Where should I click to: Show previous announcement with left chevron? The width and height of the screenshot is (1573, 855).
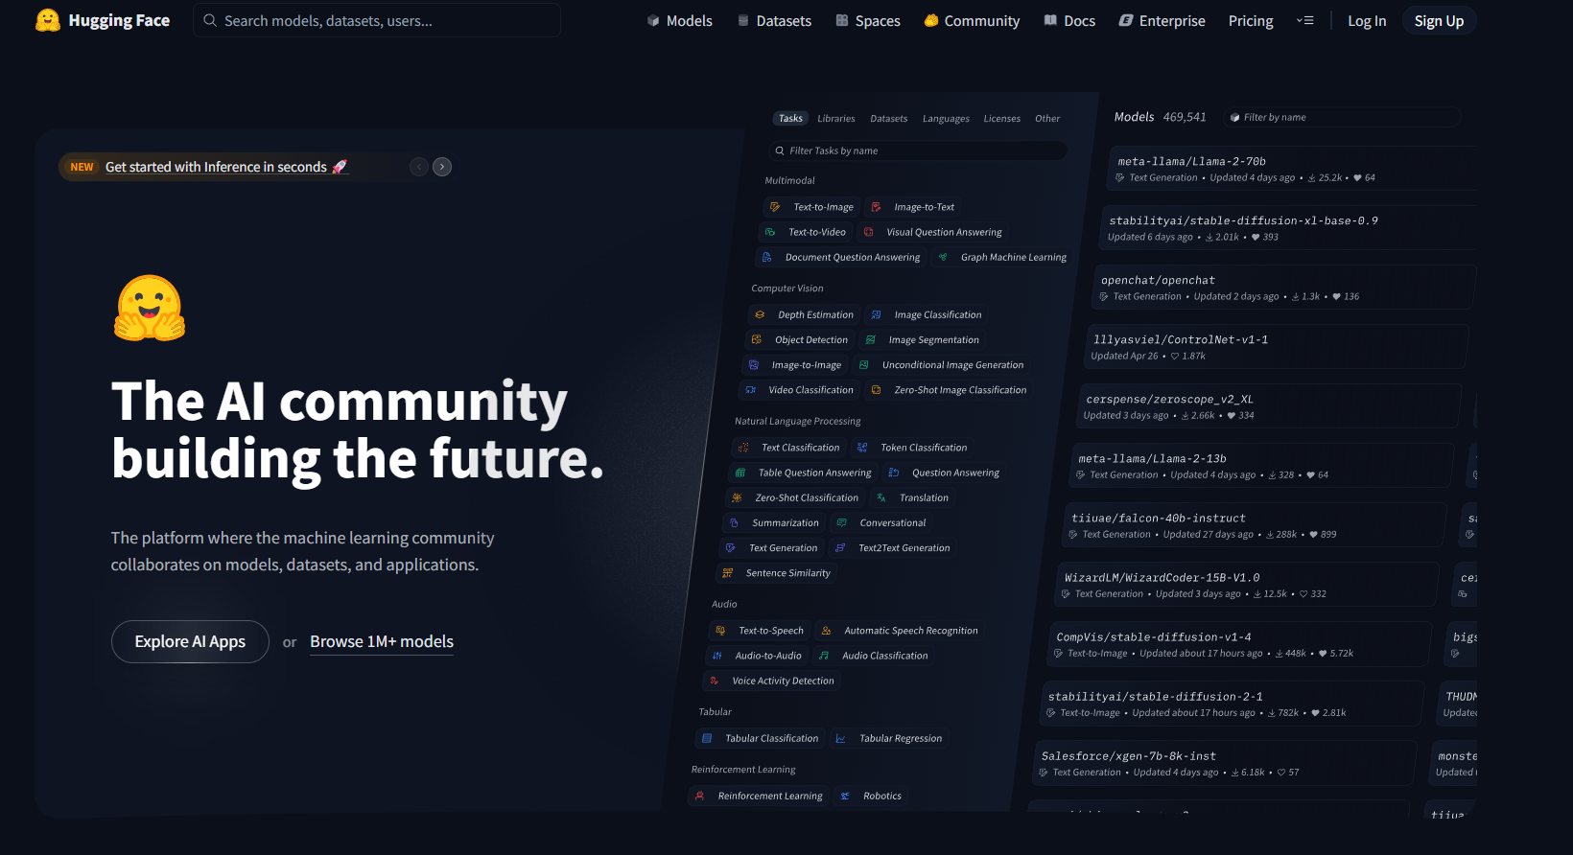pos(419,167)
